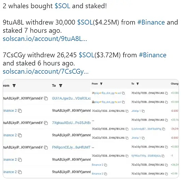Open To column filter in right table
The image size is (181, 180).
pyautogui.click(x=138, y=84)
